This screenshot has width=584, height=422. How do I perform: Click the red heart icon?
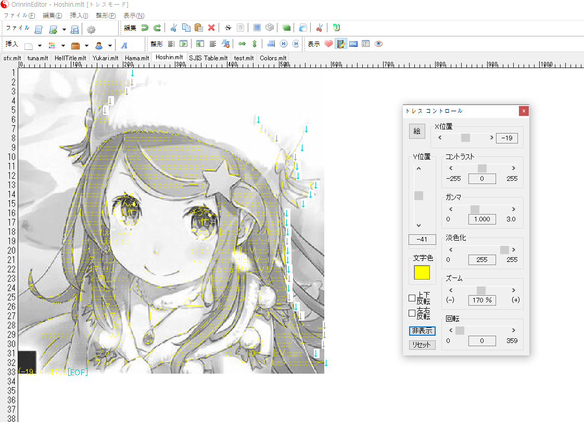328,44
